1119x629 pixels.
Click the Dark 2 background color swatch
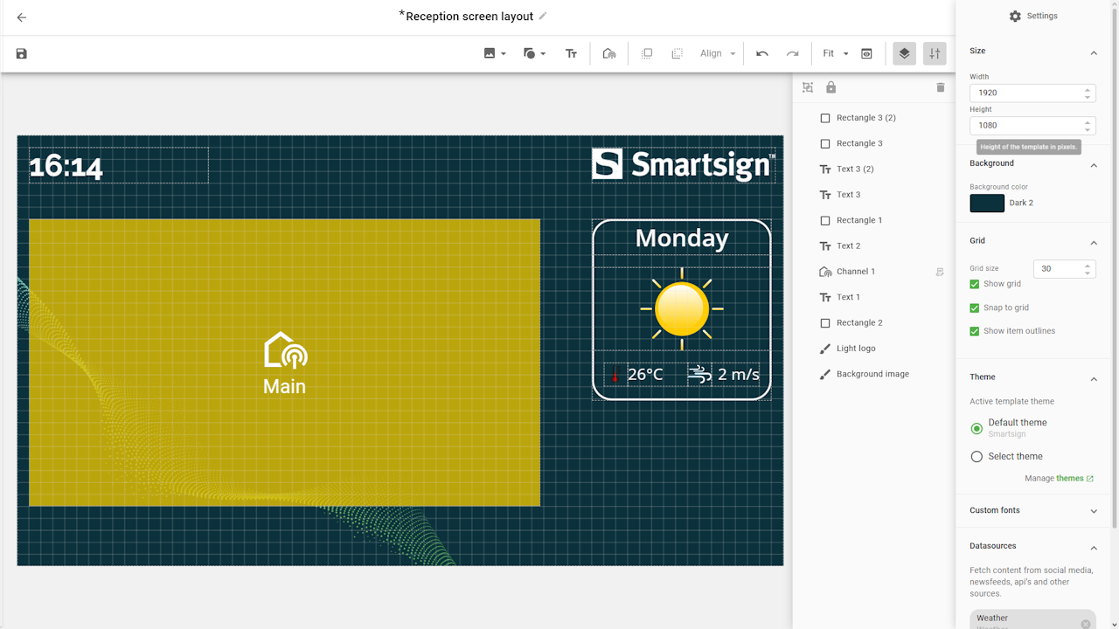[987, 203]
